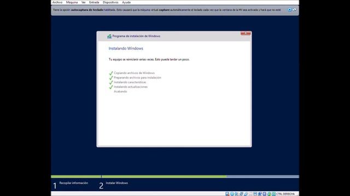Click the network adapter icon in the status bar
This screenshot has height=196, width=350.
point(241,194)
